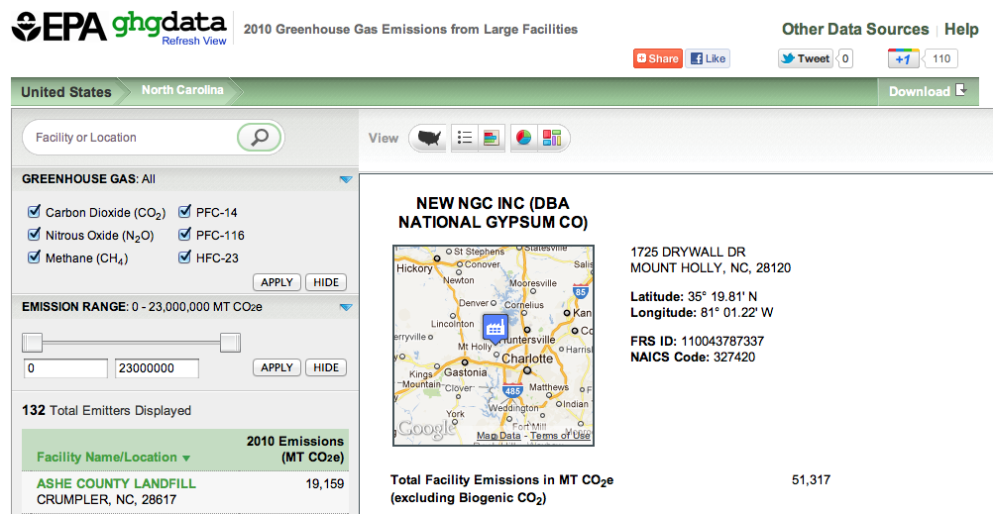The image size is (993, 514).
Task: Click the Tweet button
Action: [x=806, y=58]
